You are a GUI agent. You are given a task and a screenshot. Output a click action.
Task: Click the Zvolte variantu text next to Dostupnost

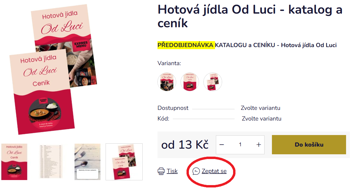pos(260,108)
